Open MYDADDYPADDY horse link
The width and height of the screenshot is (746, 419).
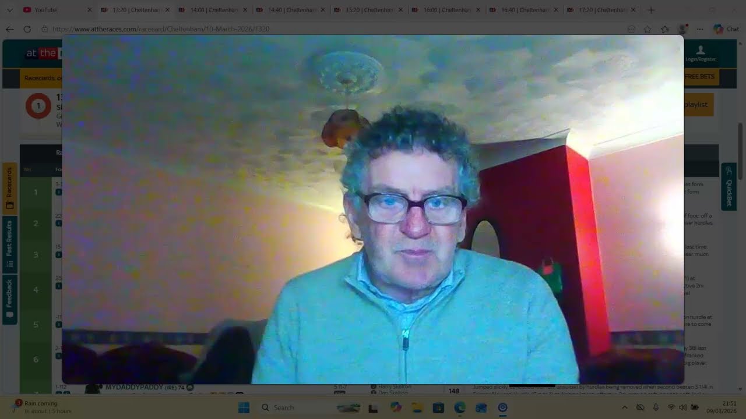tap(135, 388)
